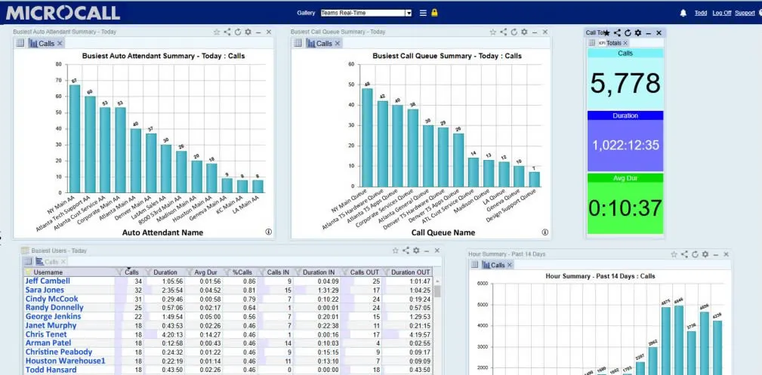This screenshot has height=375, width=762.
Task: Refresh the Busiest Call Queue Summary panel
Action: 514,32
